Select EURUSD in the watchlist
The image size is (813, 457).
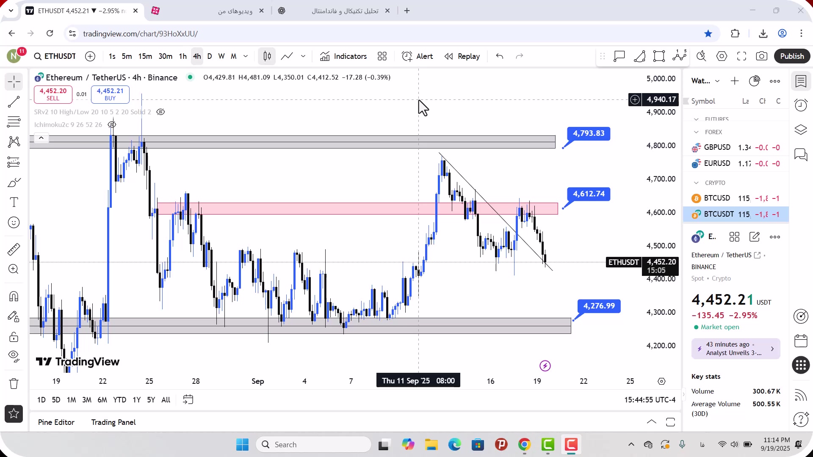point(736,163)
